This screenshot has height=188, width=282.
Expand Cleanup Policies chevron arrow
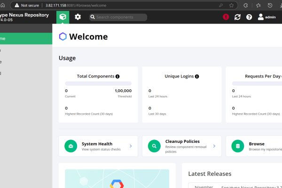pyautogui.click(x=214, y=146)
